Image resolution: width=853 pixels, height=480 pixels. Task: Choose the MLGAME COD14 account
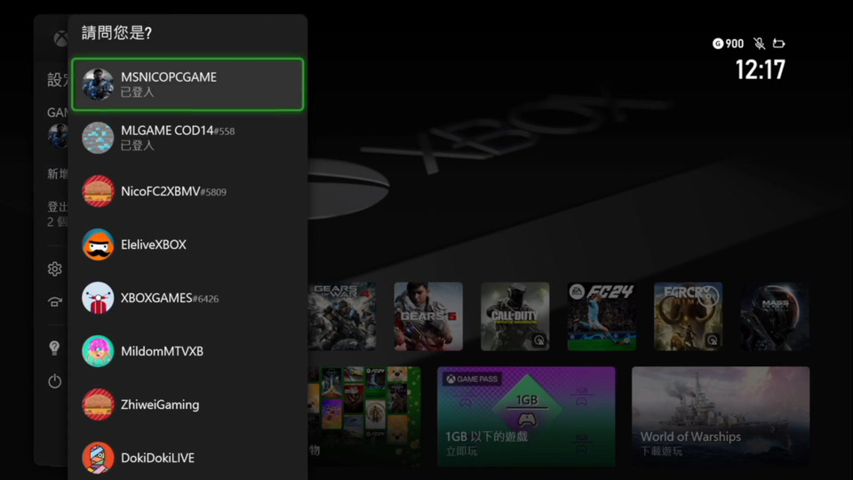pyautogui.click(x=187, y=138)
